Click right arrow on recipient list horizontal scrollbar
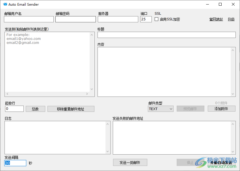 87,94
